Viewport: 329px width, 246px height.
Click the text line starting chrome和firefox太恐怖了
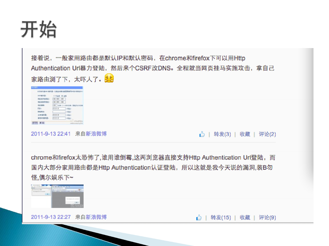point(153,158)
